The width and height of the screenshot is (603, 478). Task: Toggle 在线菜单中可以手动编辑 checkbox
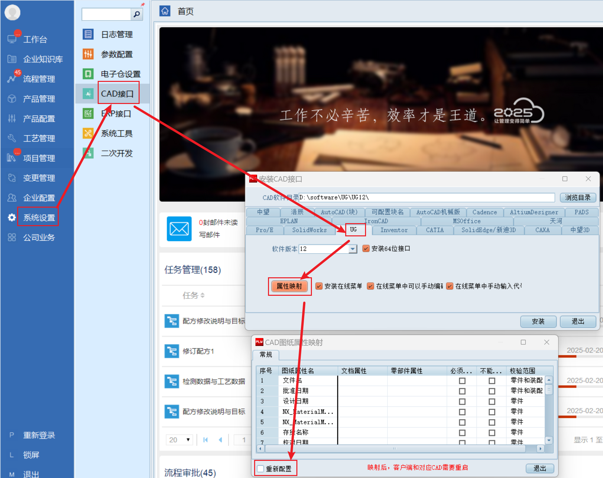371,286
